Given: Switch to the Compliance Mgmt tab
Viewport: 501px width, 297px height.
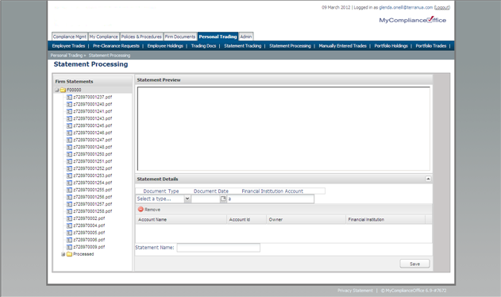Looking at the screenshot, I should coord(70,37).
